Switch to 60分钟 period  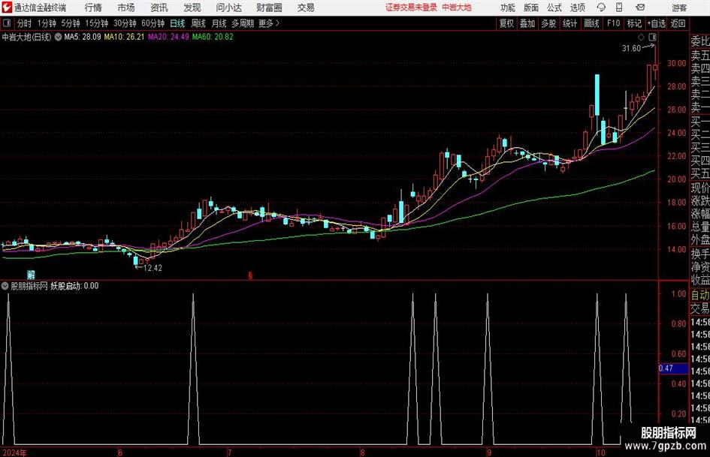pyautogui.click(x=153, y=23)
